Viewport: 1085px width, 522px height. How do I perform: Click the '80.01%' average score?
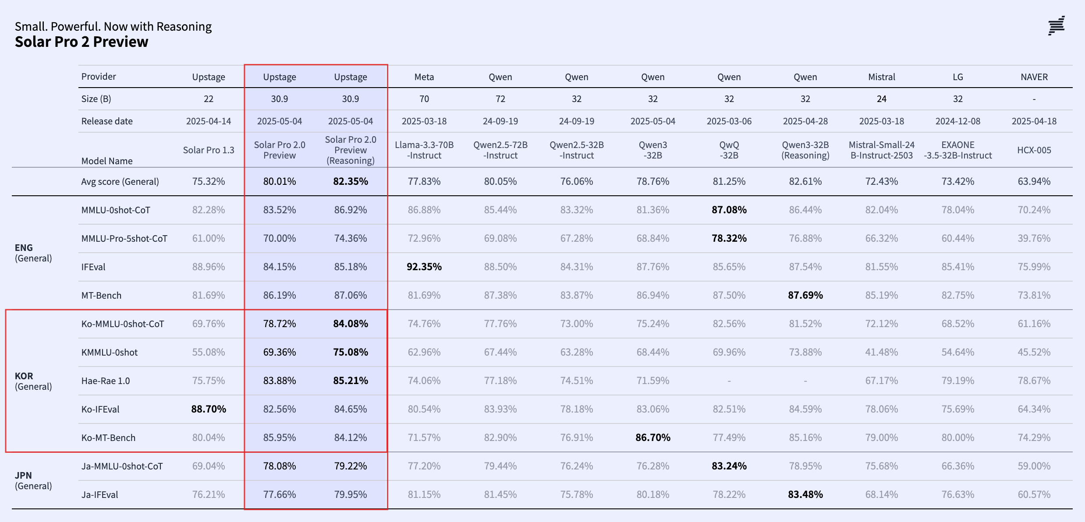(x=280, y=181)
